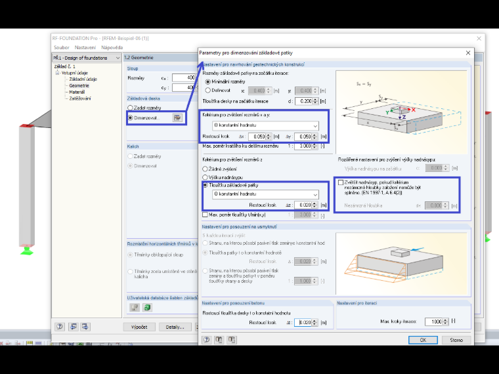Click the Storno button

[456, 340]
